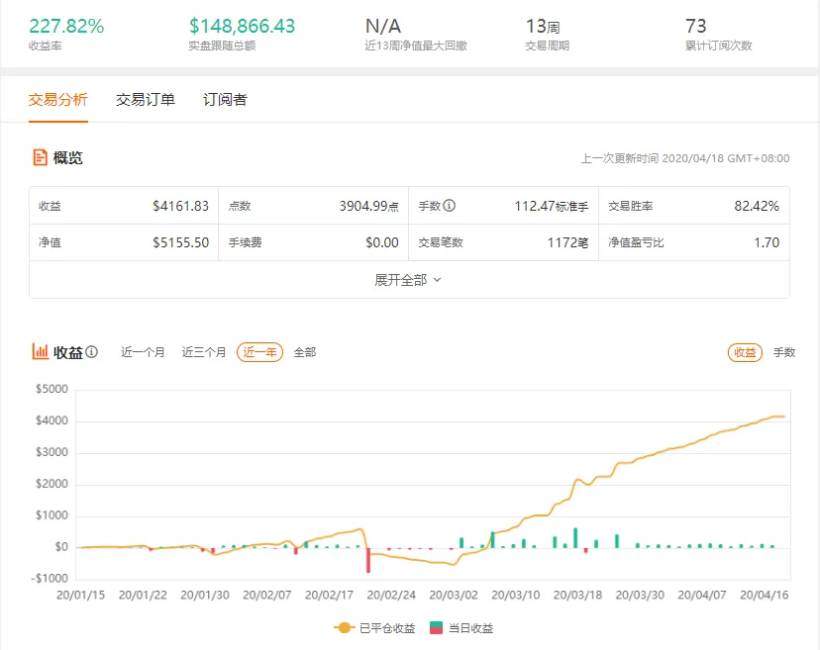820x650 pixels.
Task: Click the 73 cumulative subscriptions value
Action: pos(696,26)
